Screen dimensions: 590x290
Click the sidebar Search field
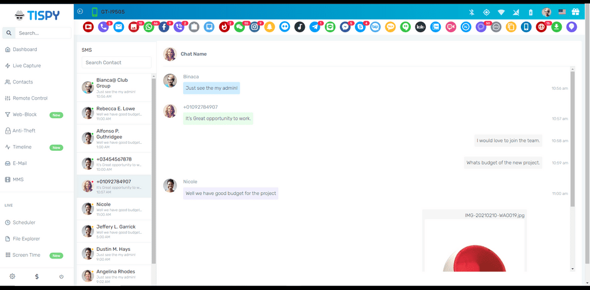(x=43, y=33)
